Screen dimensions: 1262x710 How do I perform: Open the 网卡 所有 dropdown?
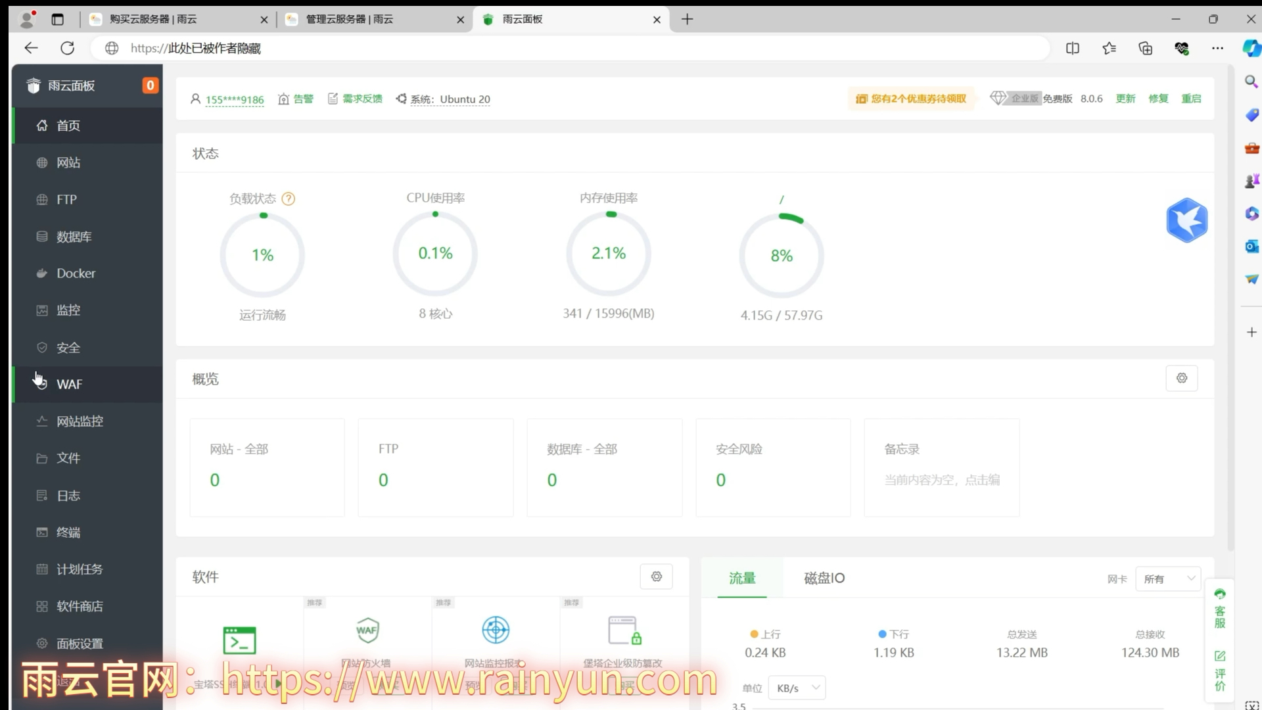[1169, 579]
